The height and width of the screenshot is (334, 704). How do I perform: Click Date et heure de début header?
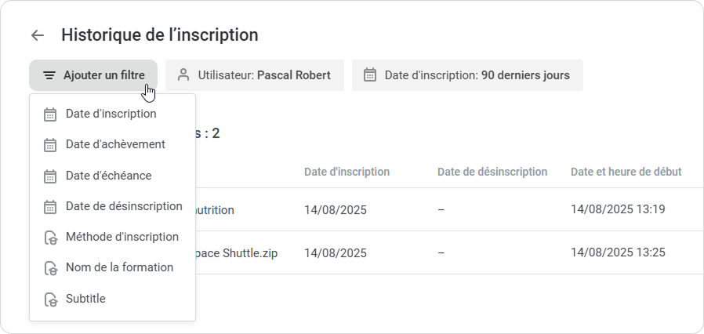coord(626,172)
